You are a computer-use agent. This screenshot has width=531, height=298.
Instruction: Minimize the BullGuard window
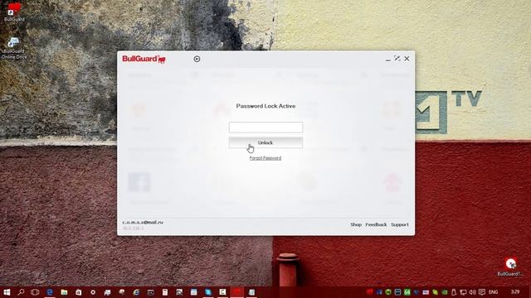point(388,59)
